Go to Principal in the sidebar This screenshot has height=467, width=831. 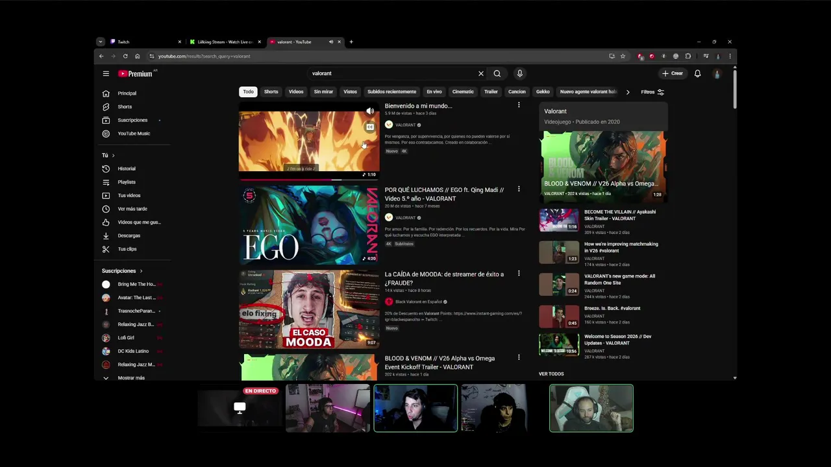pos(127,93)
